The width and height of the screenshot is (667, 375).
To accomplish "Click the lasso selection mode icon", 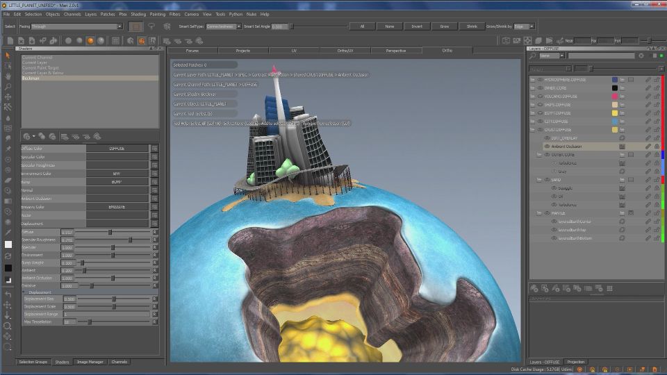I will (151, 26).
